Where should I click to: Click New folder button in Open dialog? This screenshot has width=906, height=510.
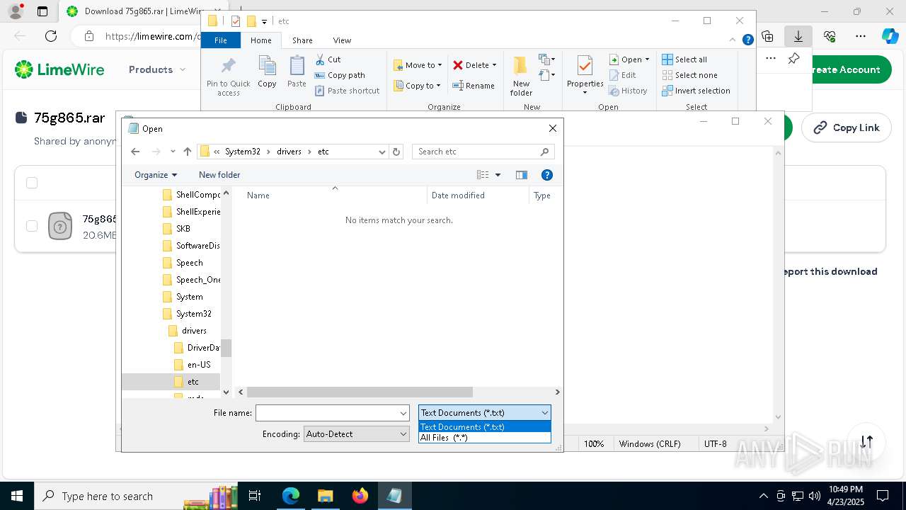click(219, 175)
